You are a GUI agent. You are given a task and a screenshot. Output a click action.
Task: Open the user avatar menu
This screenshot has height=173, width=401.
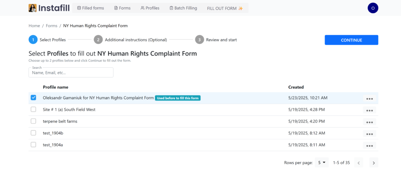(373, 8)
